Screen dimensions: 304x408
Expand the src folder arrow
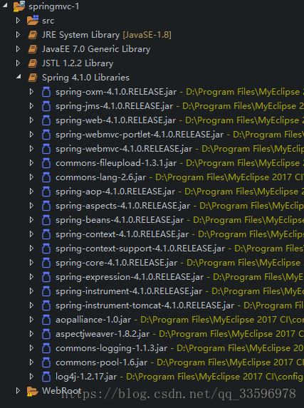[x=18, y=21]
